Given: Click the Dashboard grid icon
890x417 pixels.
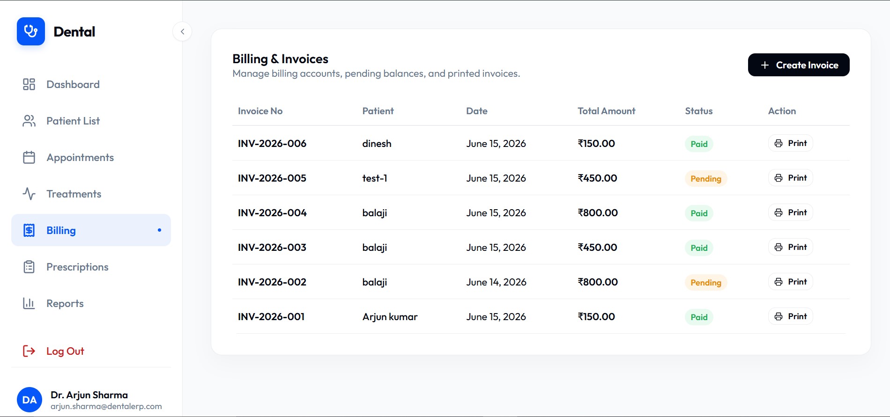Looking at the screenshot, I should click(29, 84).
